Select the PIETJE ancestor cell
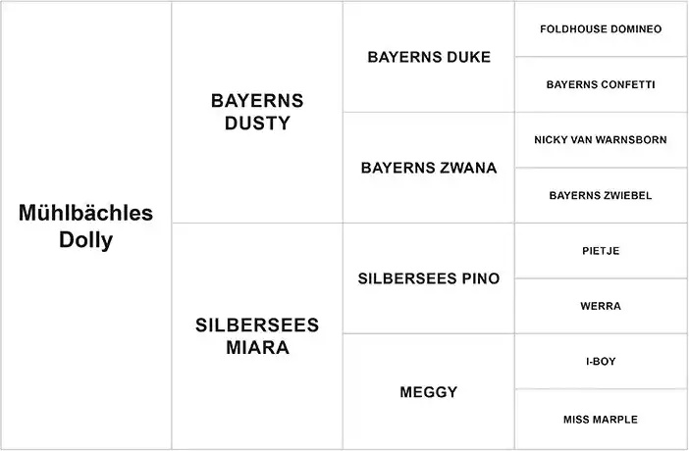 tap(601, 251)
